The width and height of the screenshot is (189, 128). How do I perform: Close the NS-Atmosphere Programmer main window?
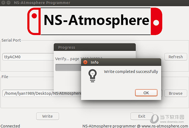pos(3,3)
